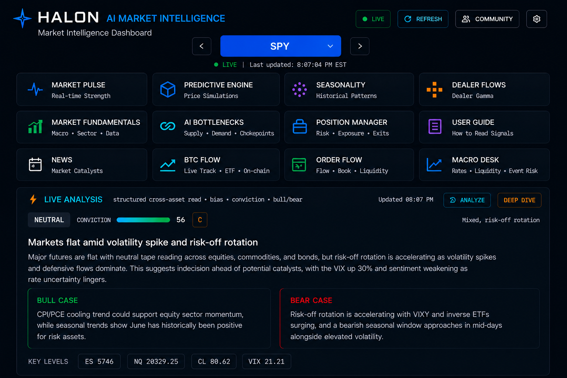Screen dimensions: 567x378
Task: Run the ANALYZE button
Action: click(467, 200)
